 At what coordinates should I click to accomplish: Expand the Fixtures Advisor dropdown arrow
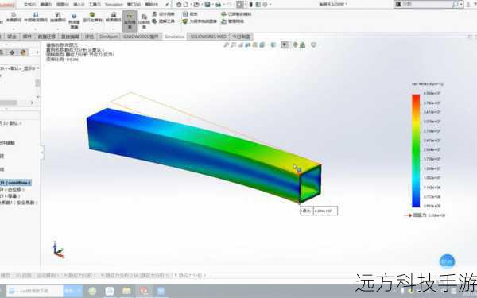click(x=14, y=29)
